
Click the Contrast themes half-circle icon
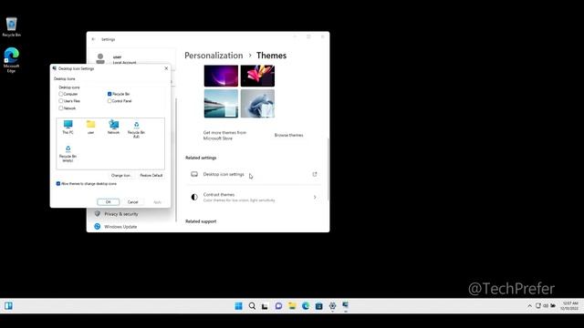coord(194,197)
